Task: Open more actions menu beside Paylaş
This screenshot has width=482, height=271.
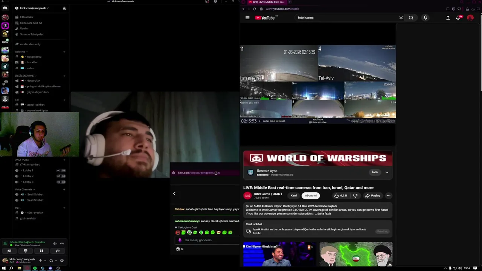Action: point(389,196)
